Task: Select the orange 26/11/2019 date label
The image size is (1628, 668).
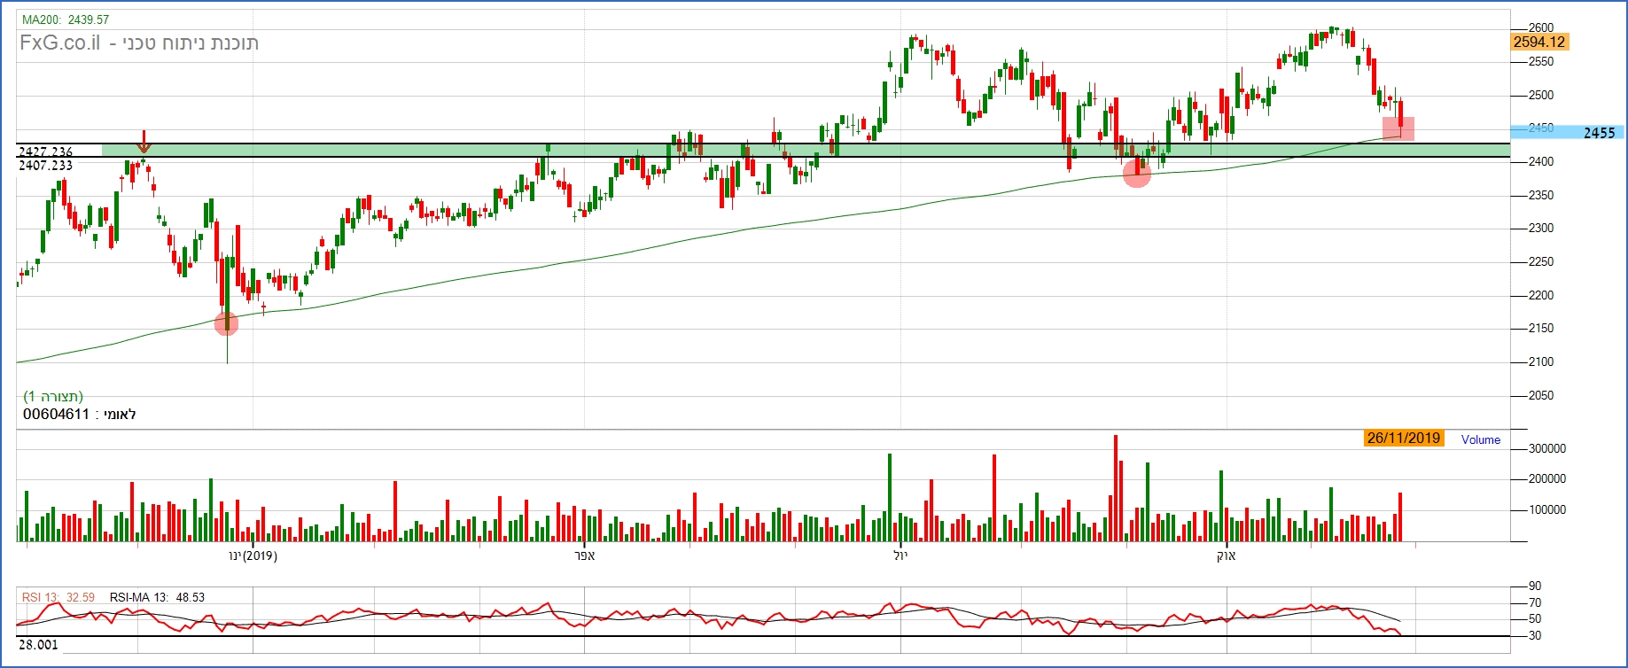Action: tap(1404, 438)
